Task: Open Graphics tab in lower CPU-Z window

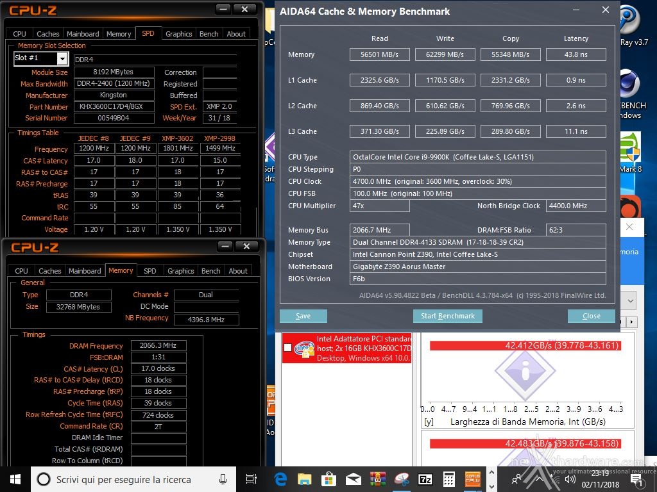Action: coord(180,271)
